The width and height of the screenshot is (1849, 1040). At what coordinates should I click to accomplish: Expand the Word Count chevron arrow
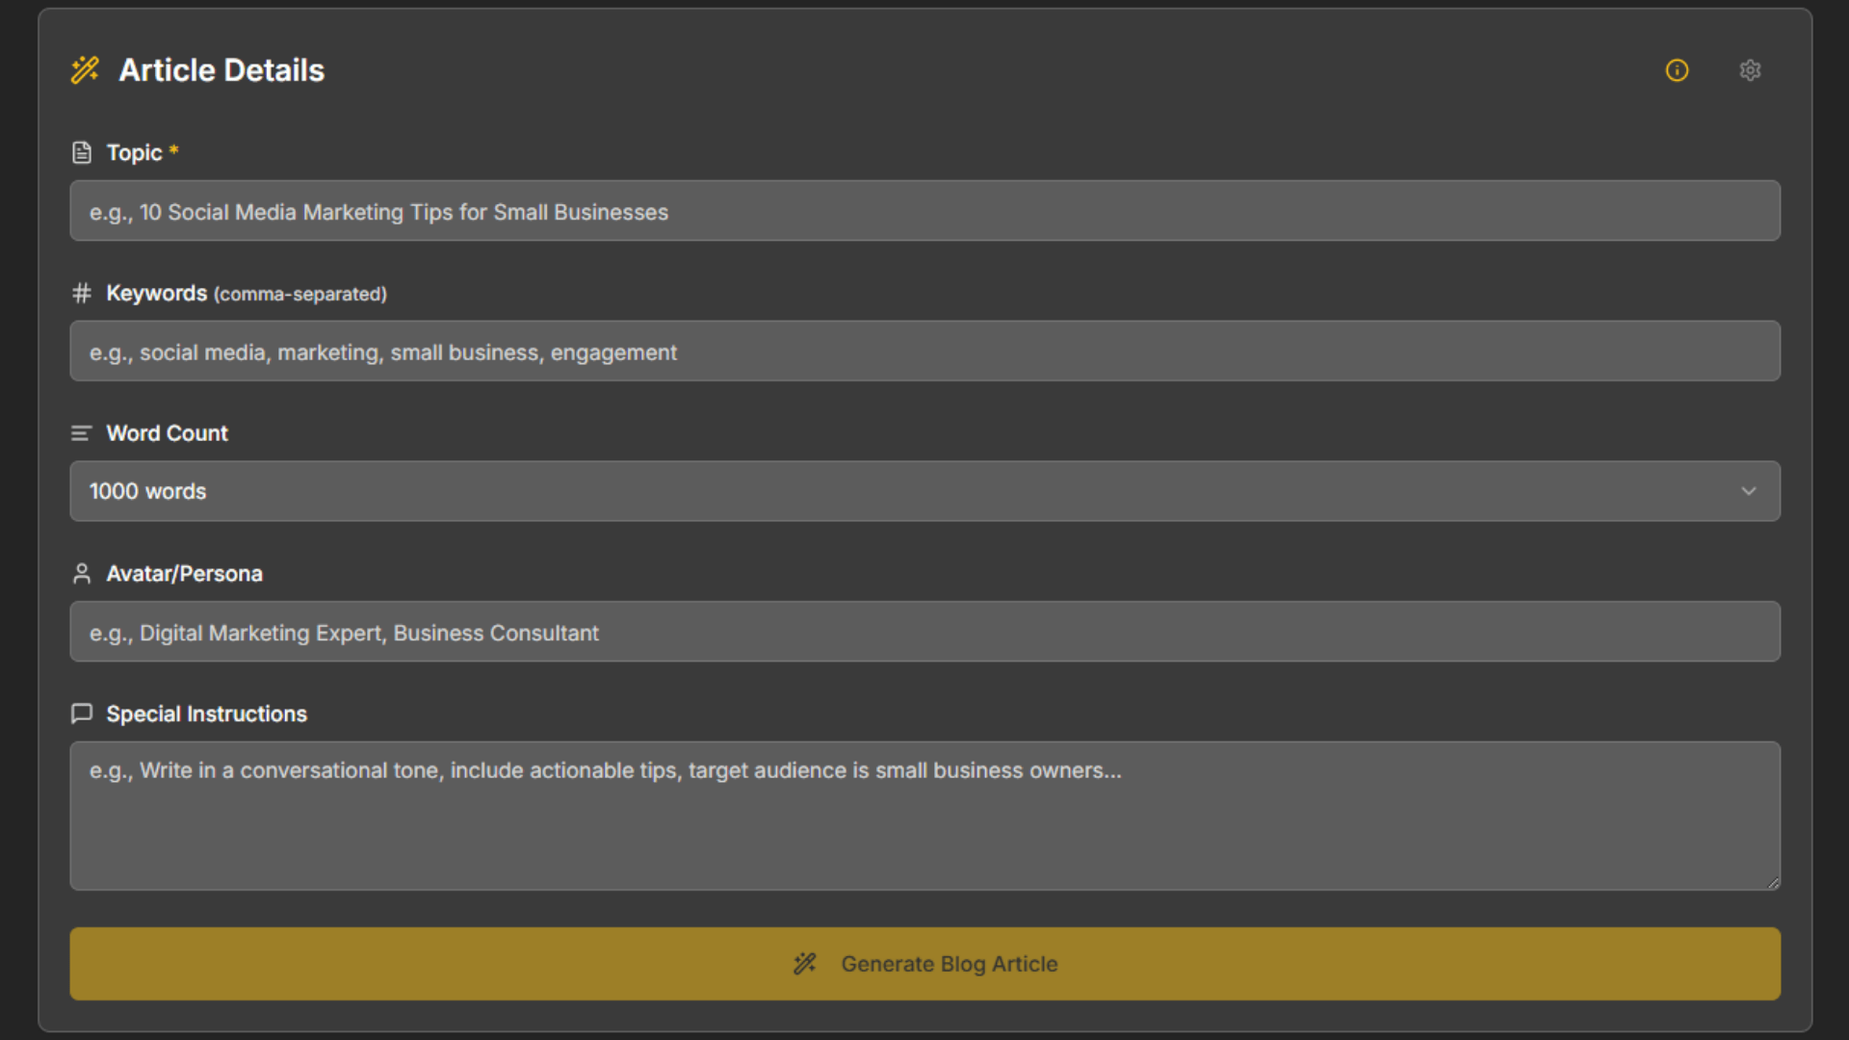click(1748, 491)
